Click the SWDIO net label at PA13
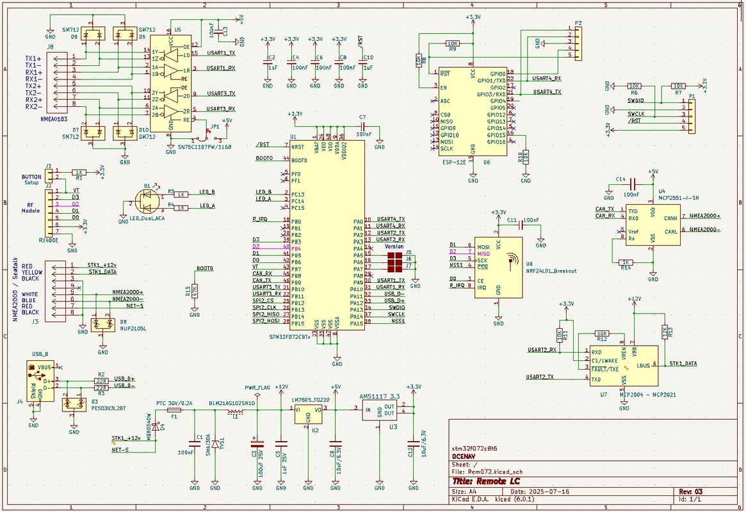Screen dimensions: 746x512 (x=396, y=308)
